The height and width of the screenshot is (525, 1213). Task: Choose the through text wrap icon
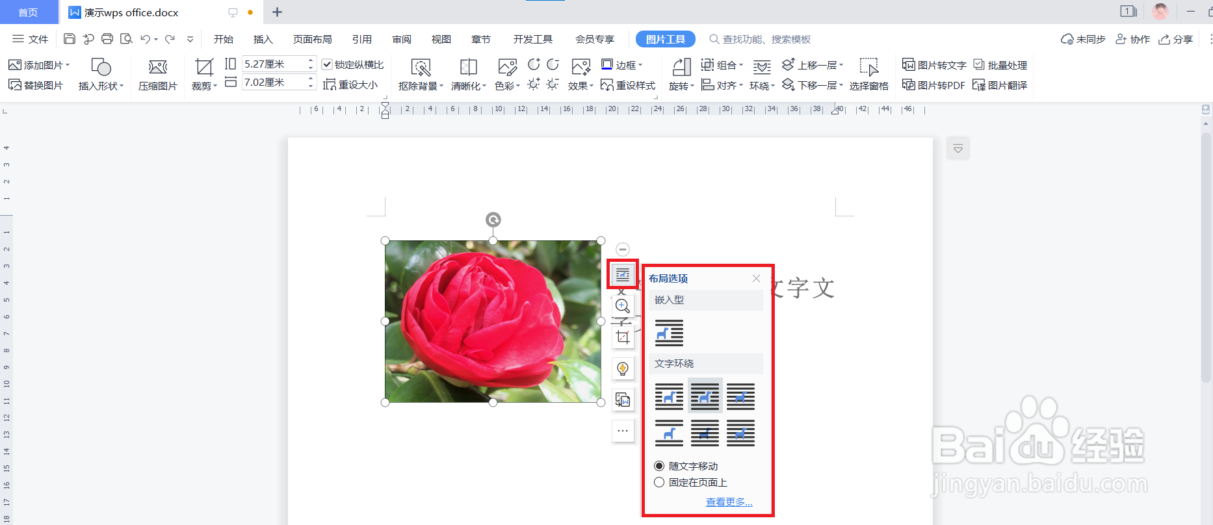(740, 396)
